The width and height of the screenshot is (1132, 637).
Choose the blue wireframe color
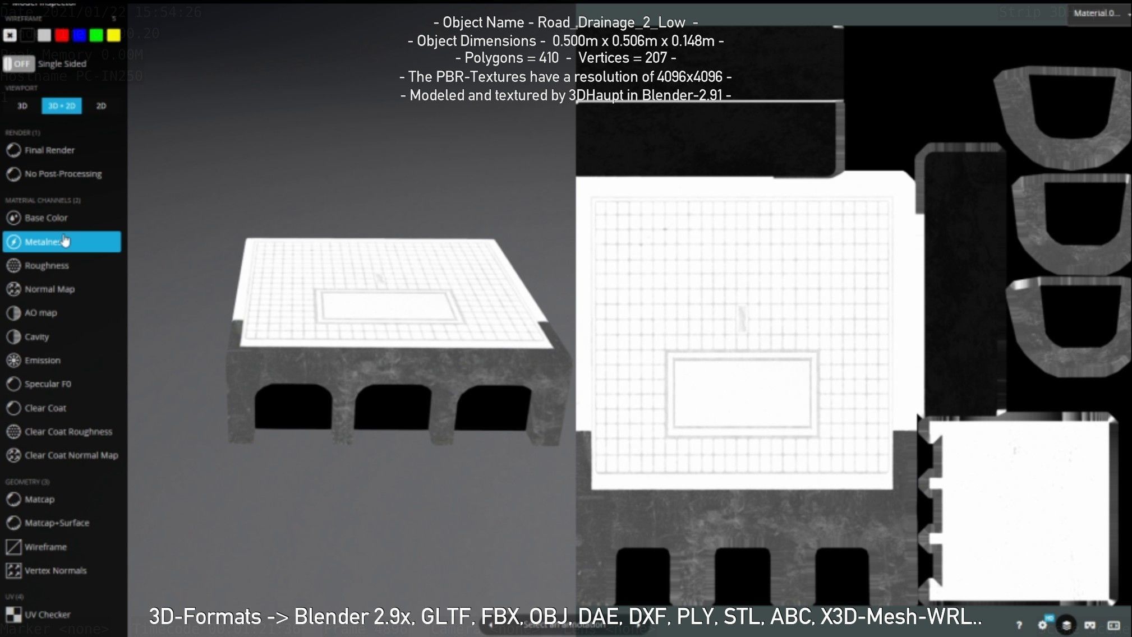coord(79,35)
